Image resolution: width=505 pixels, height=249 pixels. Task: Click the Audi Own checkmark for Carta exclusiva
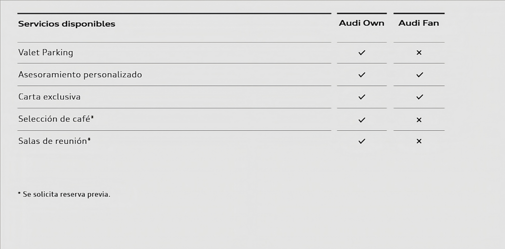pyautogui.click(x=362, y=97)
